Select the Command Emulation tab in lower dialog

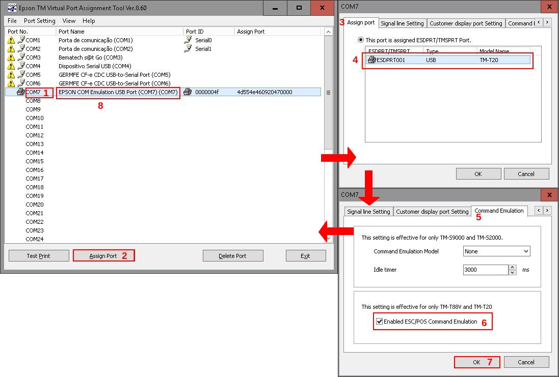click(x=499, y=211)
